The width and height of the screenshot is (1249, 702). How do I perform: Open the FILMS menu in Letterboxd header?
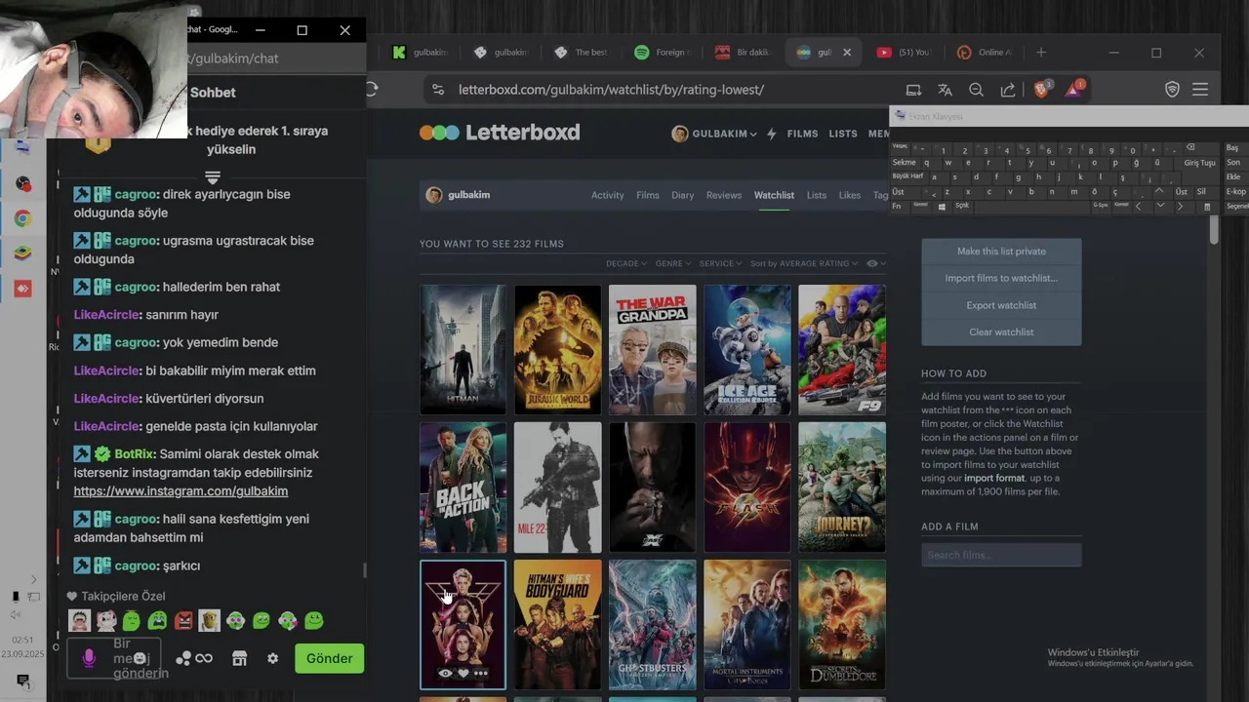803,134
